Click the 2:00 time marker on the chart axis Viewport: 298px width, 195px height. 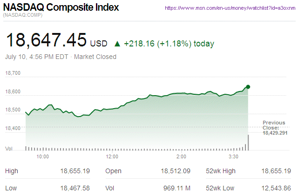tap(182, 156)
